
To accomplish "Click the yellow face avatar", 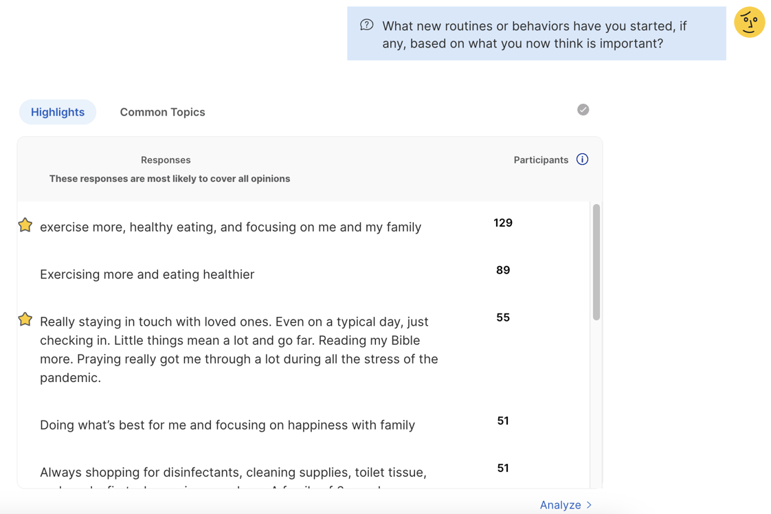I will click(749, 22).
